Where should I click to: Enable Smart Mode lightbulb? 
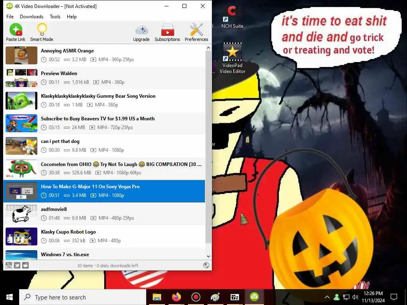coord(41,33)
